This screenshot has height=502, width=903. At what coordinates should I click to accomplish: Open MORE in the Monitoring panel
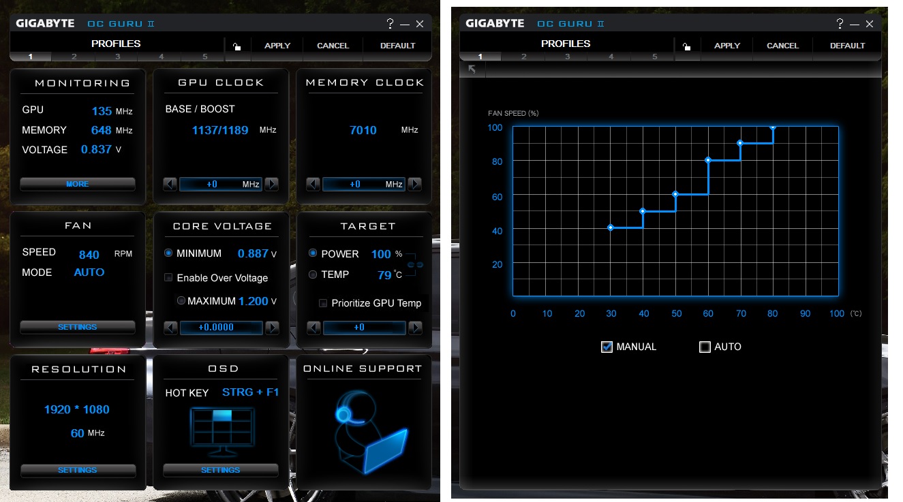pyautogui.click(x=78, y=184)
